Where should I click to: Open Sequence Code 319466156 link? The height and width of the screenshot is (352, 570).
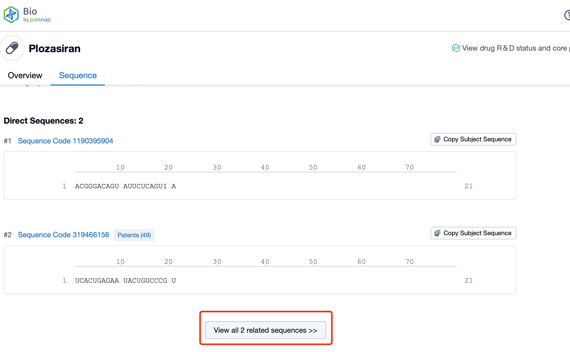point(63,235)
